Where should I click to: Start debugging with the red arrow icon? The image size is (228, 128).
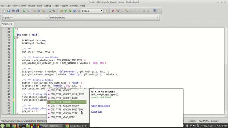[x=113, y=11]
